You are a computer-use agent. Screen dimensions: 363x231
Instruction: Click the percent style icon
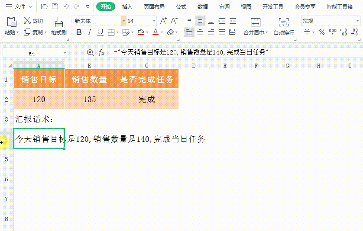321,32
